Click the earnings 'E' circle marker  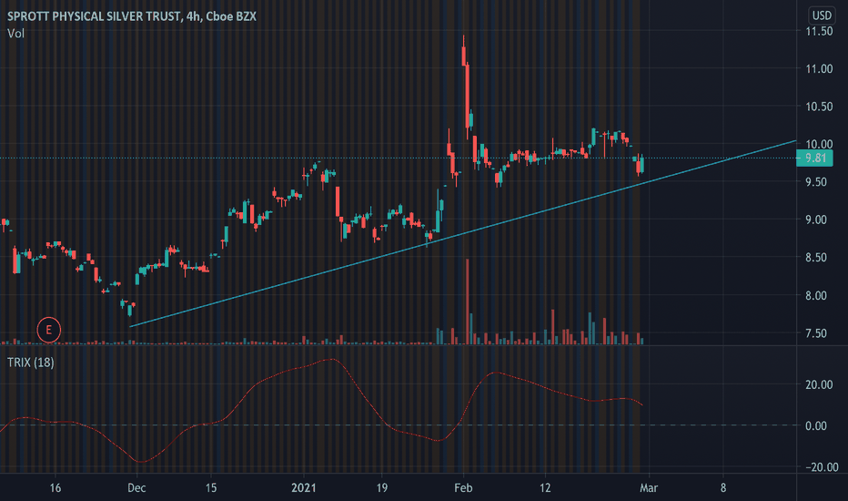(x=48, y=330)
